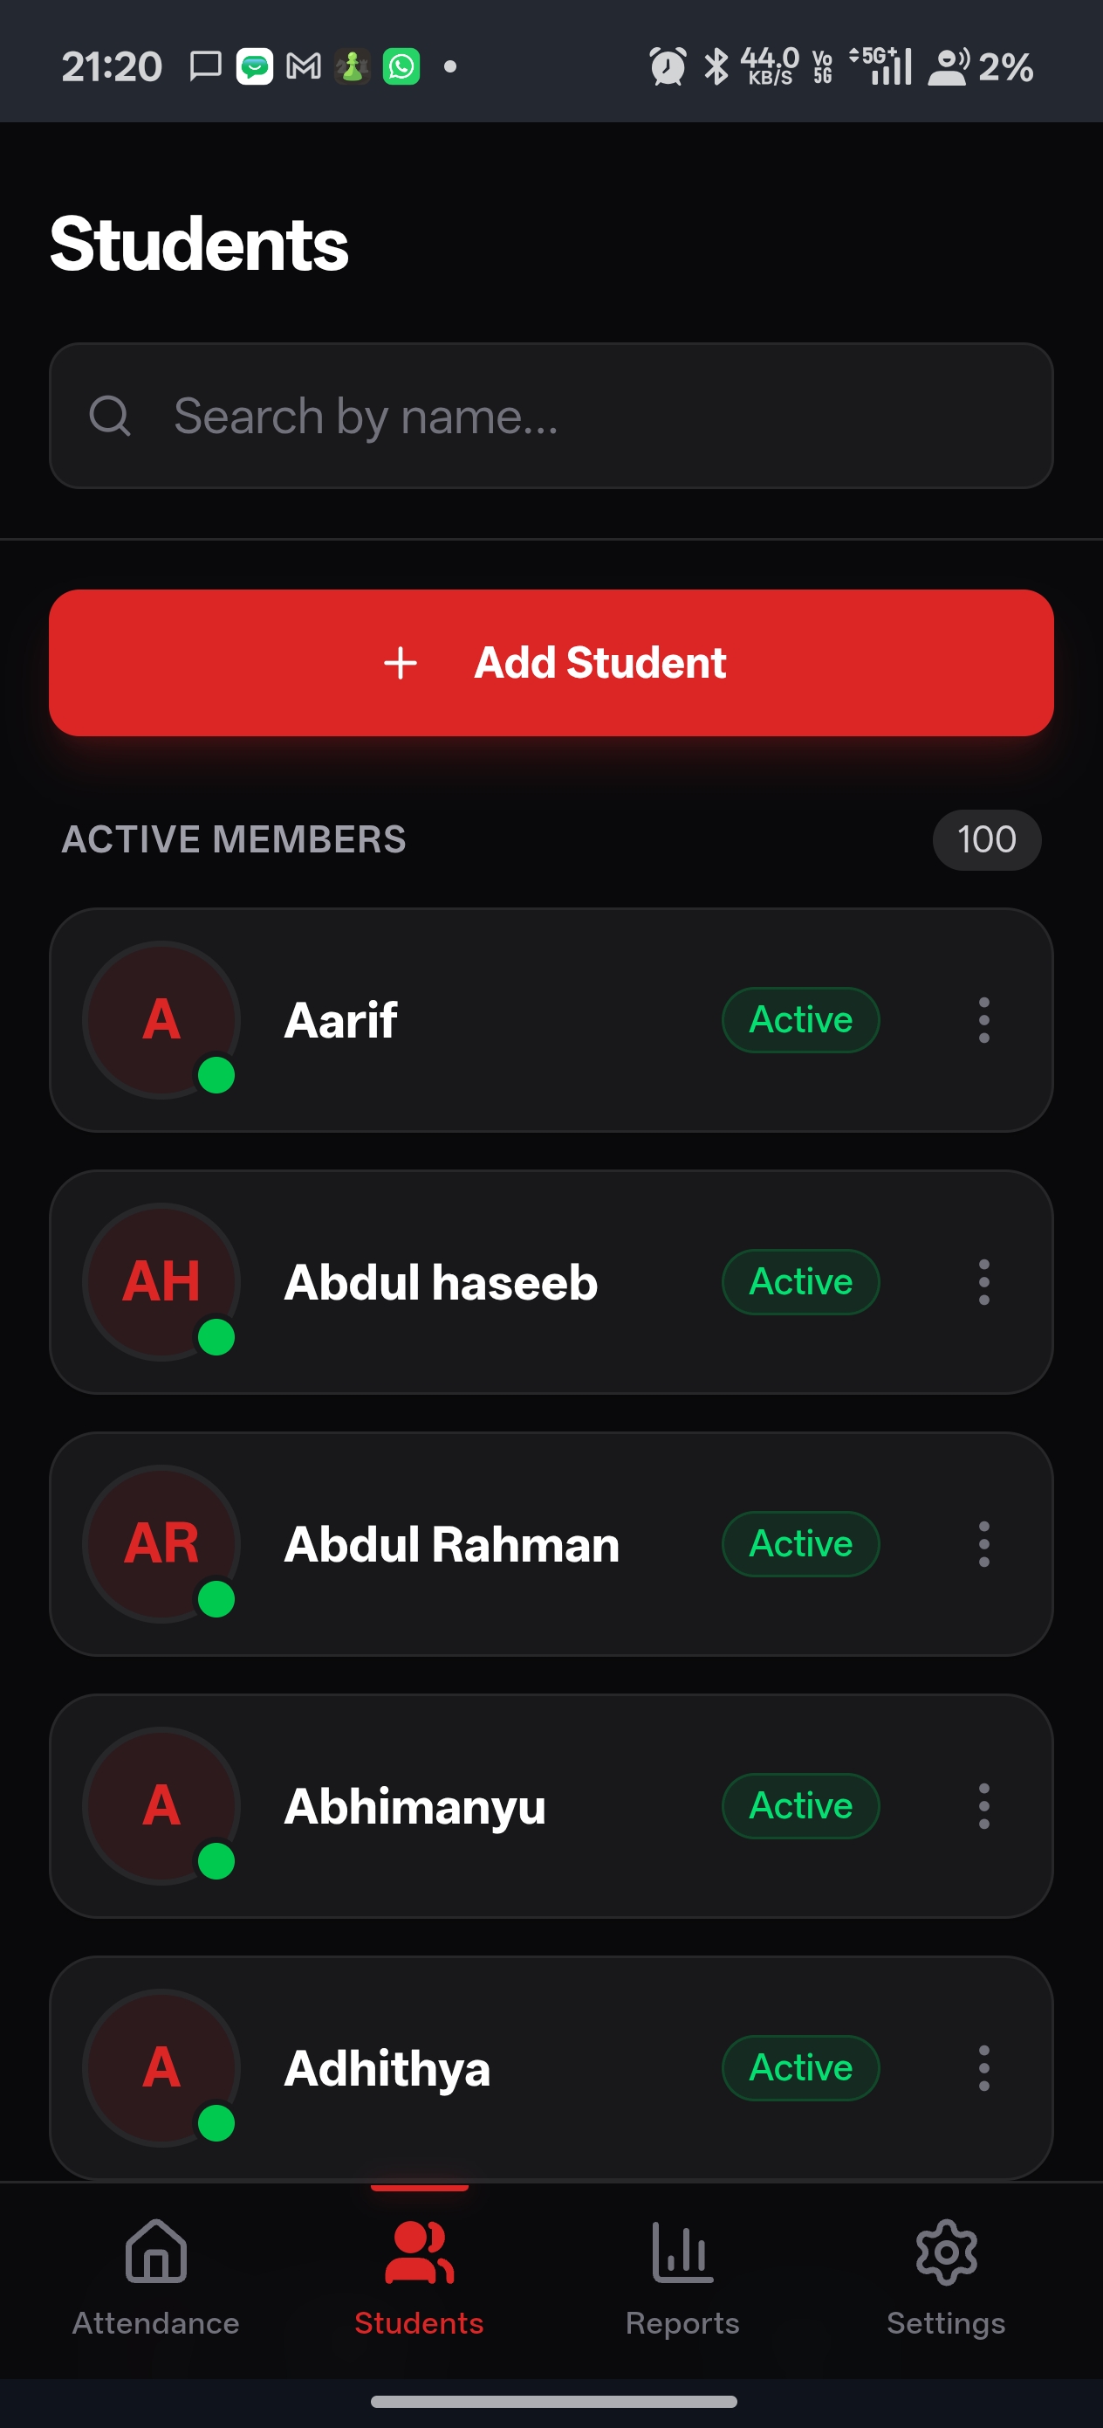1103x2428 pixels.
Task: Tap the search magnifier icon
Action: (x=110, y=416)
